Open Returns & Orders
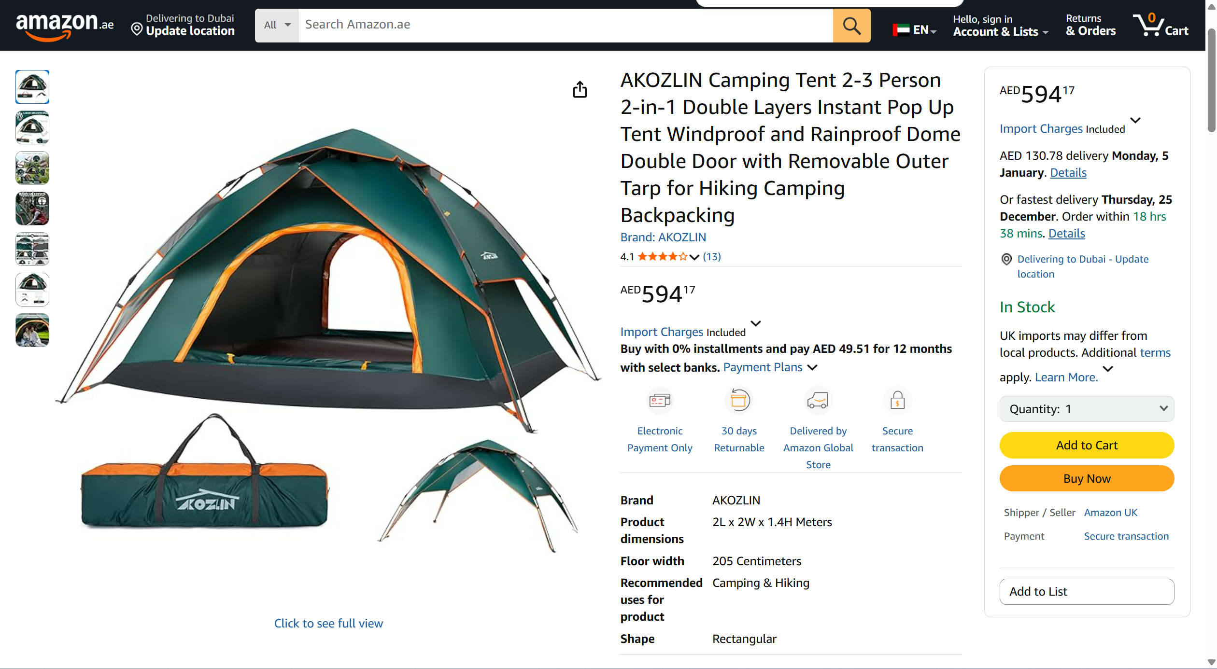Viewport: 1217px width, 669px height. [x=1090, y=26]
